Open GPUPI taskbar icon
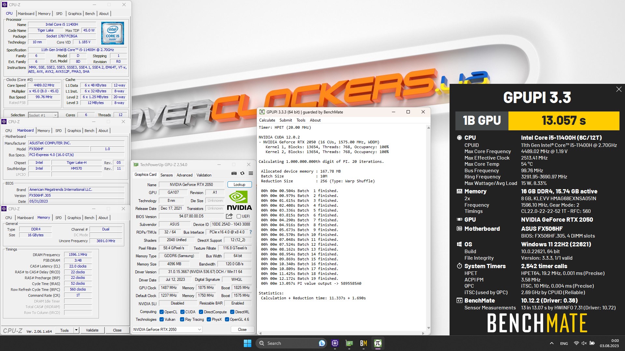 tap(378, 343)
